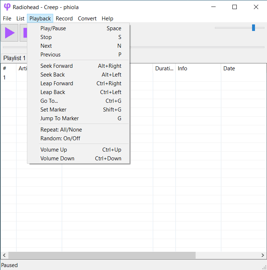Image resolution: width=267 pixels, height=270 pixels.
Task: Click the horizontal scrollbar right arrow
Action: 263,255
